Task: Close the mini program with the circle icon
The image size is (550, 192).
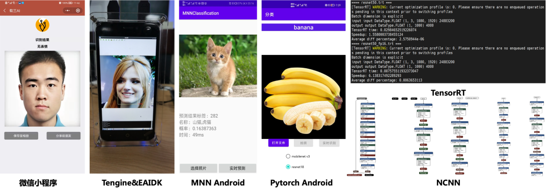Action: click(77, 11)
